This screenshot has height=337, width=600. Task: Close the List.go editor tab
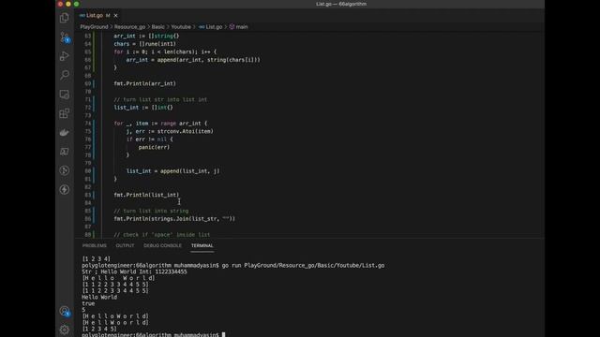115,15
